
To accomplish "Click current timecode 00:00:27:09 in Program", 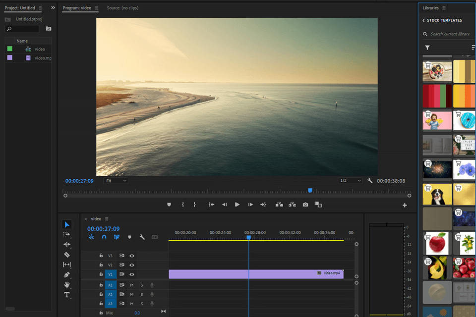I will [79, 181].
